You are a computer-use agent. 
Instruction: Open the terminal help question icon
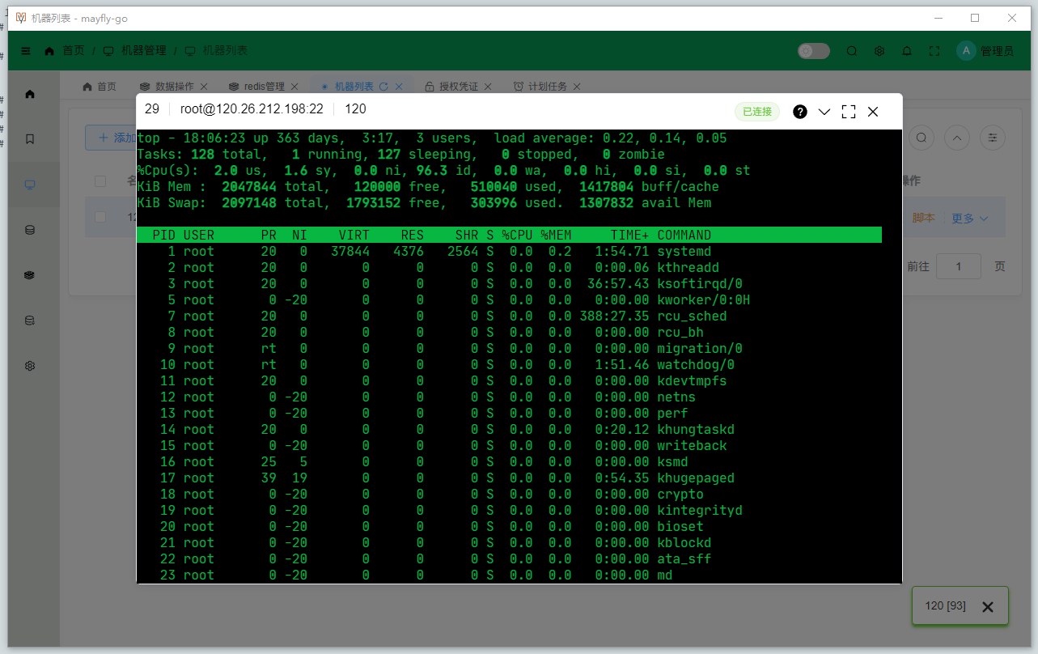pyautogui.click(x=800, y=112)
